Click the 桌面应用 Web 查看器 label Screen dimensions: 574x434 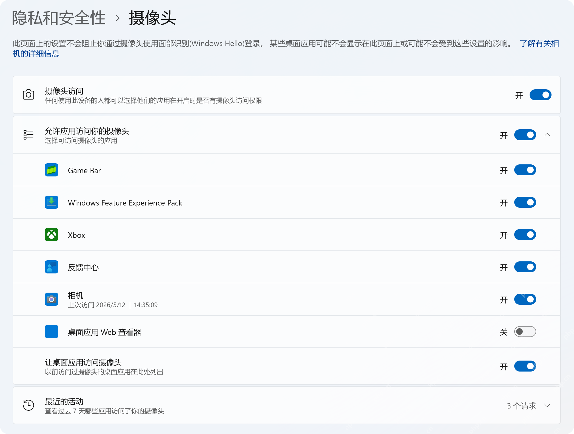(x=104, y=332)
